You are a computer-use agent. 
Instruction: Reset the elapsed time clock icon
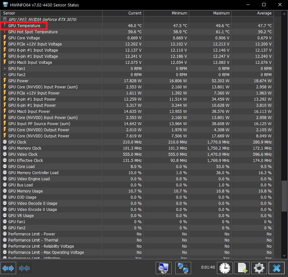(225, 268)
